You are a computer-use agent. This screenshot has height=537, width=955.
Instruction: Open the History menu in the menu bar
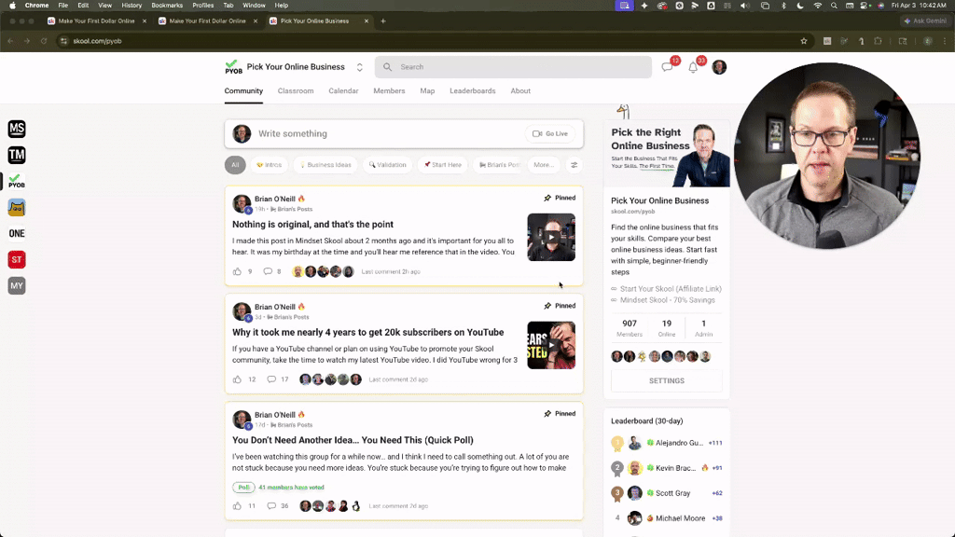tap(131, 6)
